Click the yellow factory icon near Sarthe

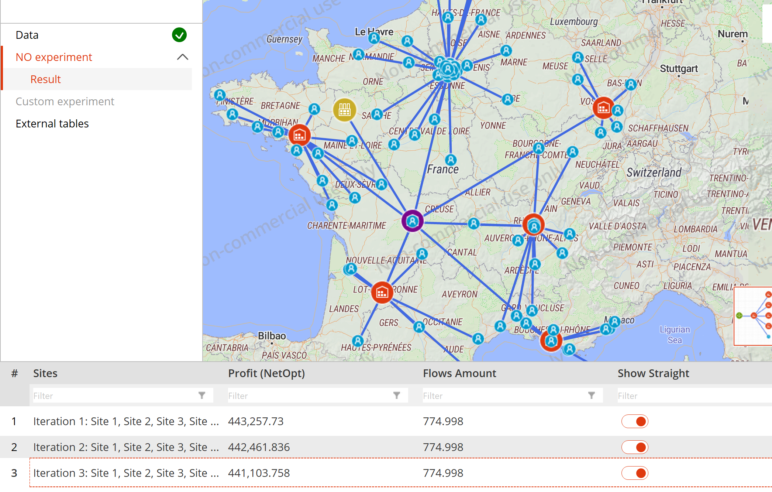[344, 110]
